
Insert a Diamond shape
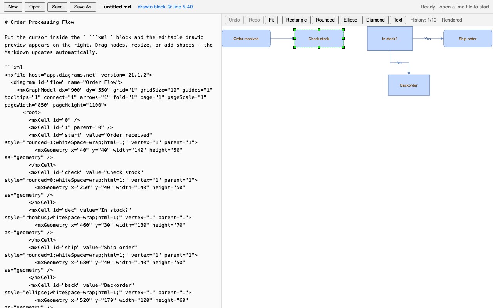point(376,20)
